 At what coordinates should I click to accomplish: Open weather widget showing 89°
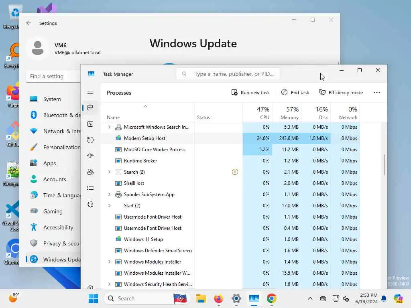click(14, 298)
